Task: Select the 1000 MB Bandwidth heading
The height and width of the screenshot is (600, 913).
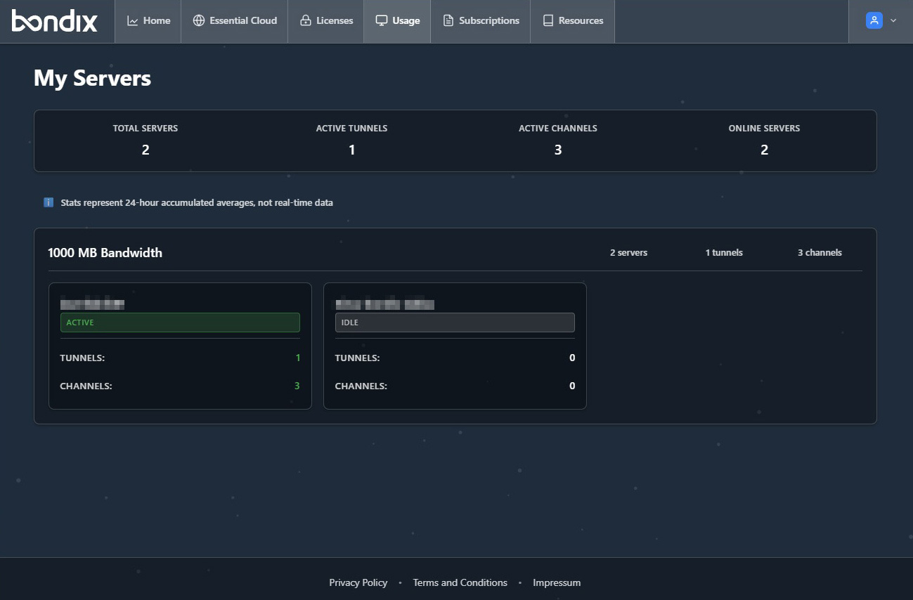Action: click(105, 253)
